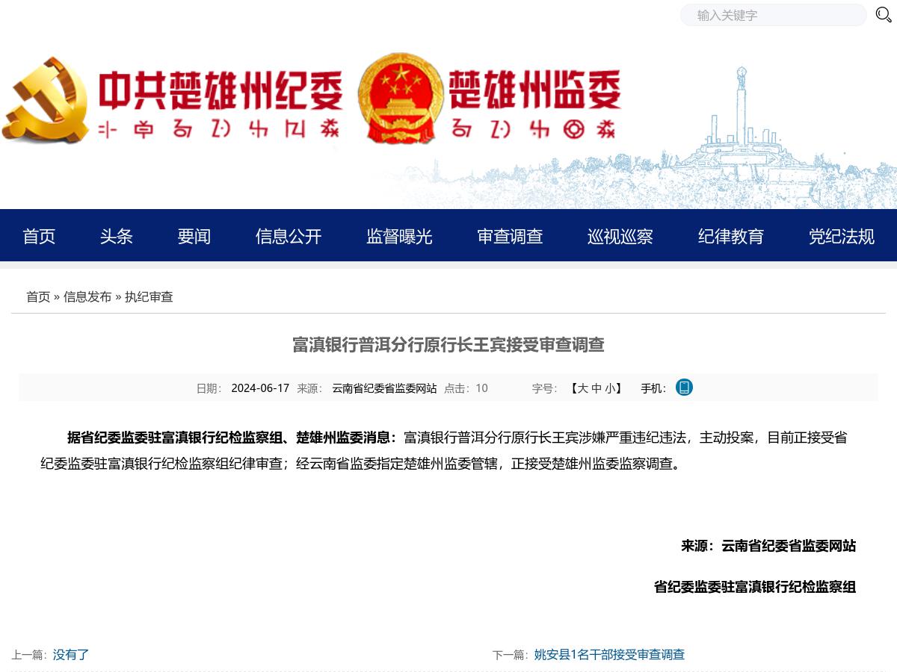Open the 纪律教育 section
The image size is (897, 672).
point(730,236)
